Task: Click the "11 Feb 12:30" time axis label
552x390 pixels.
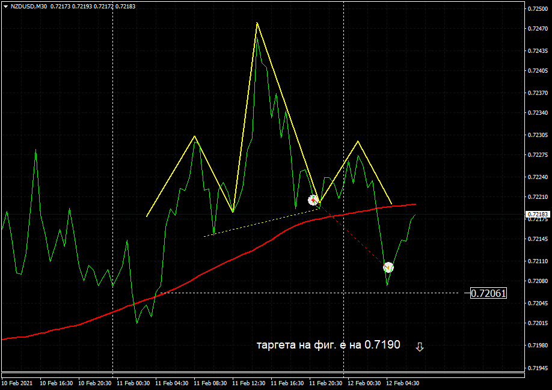Action: pyautogui.click(x=248, y=383)
